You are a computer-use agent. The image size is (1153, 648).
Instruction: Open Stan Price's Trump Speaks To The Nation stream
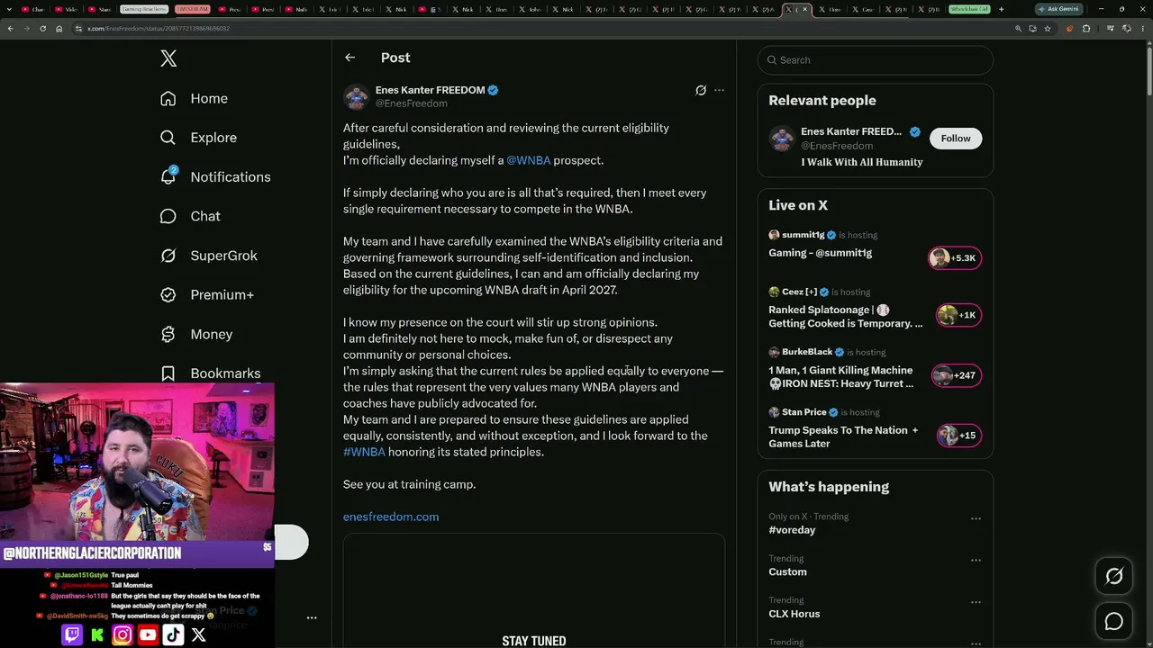pyautogui.click(x=843, y=437)
